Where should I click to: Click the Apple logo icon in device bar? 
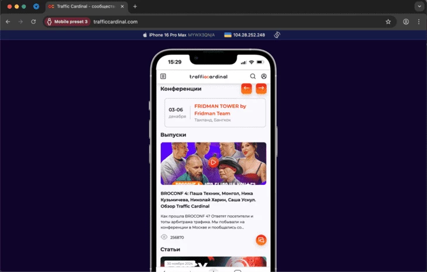pyautogui.click(x=145, y=35)
